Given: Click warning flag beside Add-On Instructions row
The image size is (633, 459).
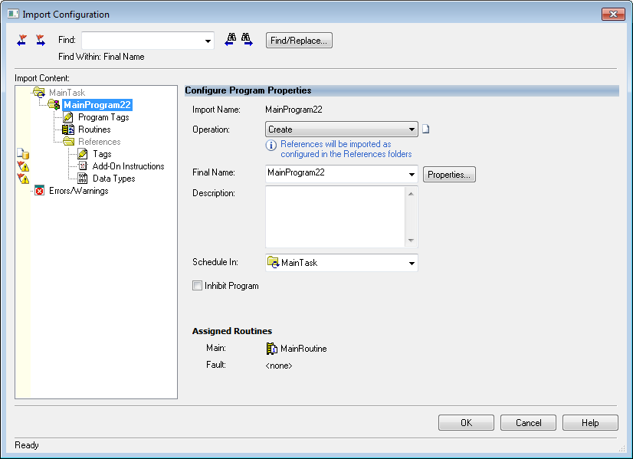Looking at the screenshot, I should [x=23, y=166].
